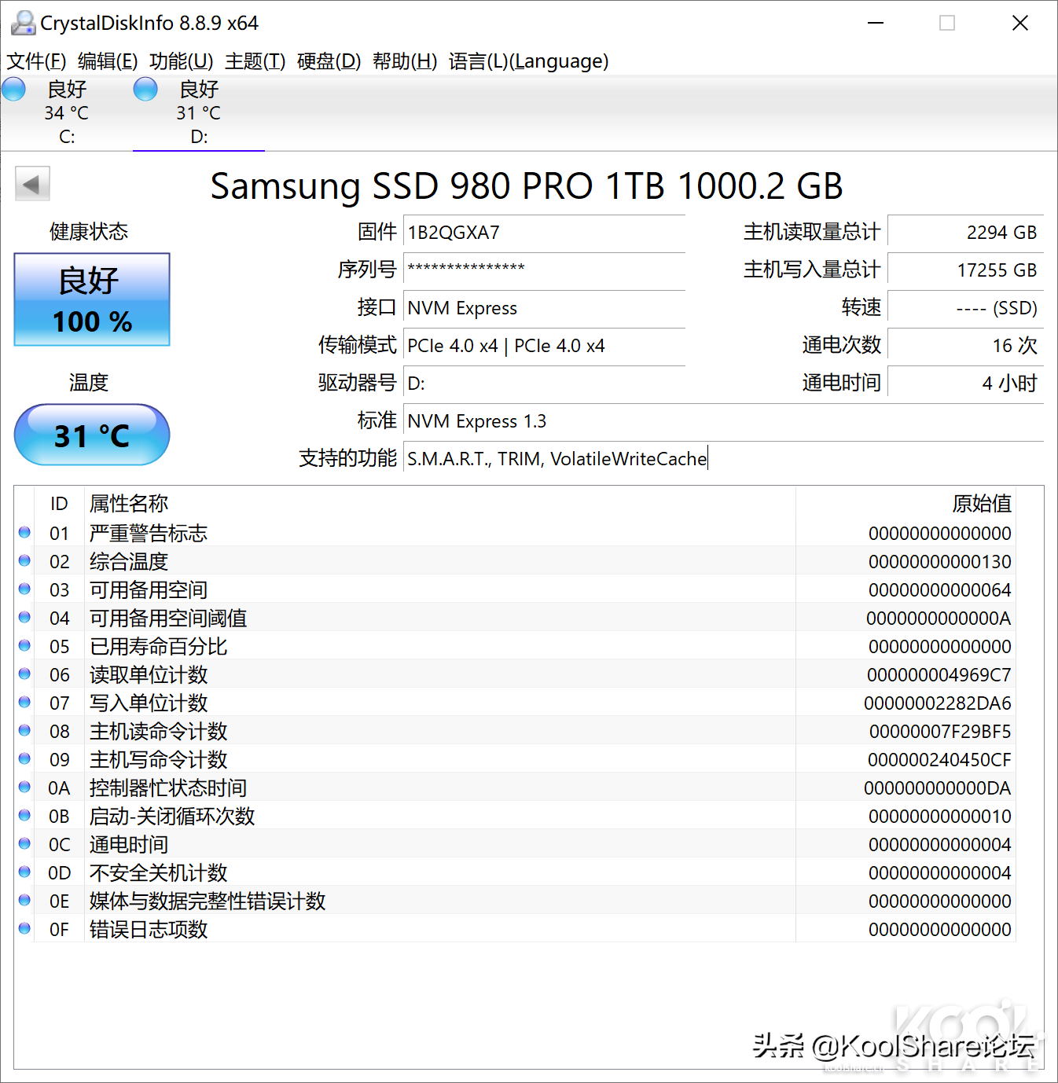The height and width of the screenshot is (1083, 1058).
Task: Click the standard field NVM Express 1.3
Action: (723, 421)
